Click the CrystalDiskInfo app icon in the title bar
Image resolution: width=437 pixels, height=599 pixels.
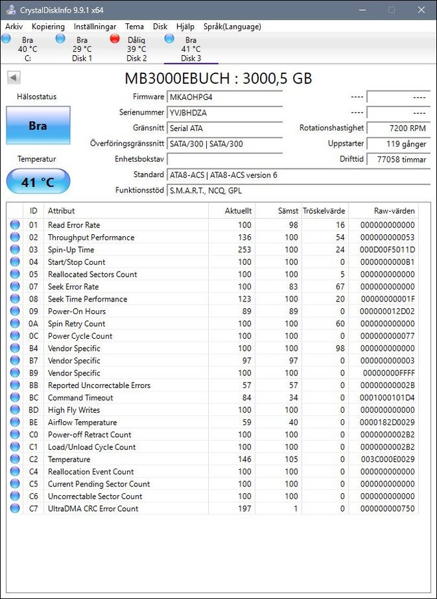[x=11, y=10]
